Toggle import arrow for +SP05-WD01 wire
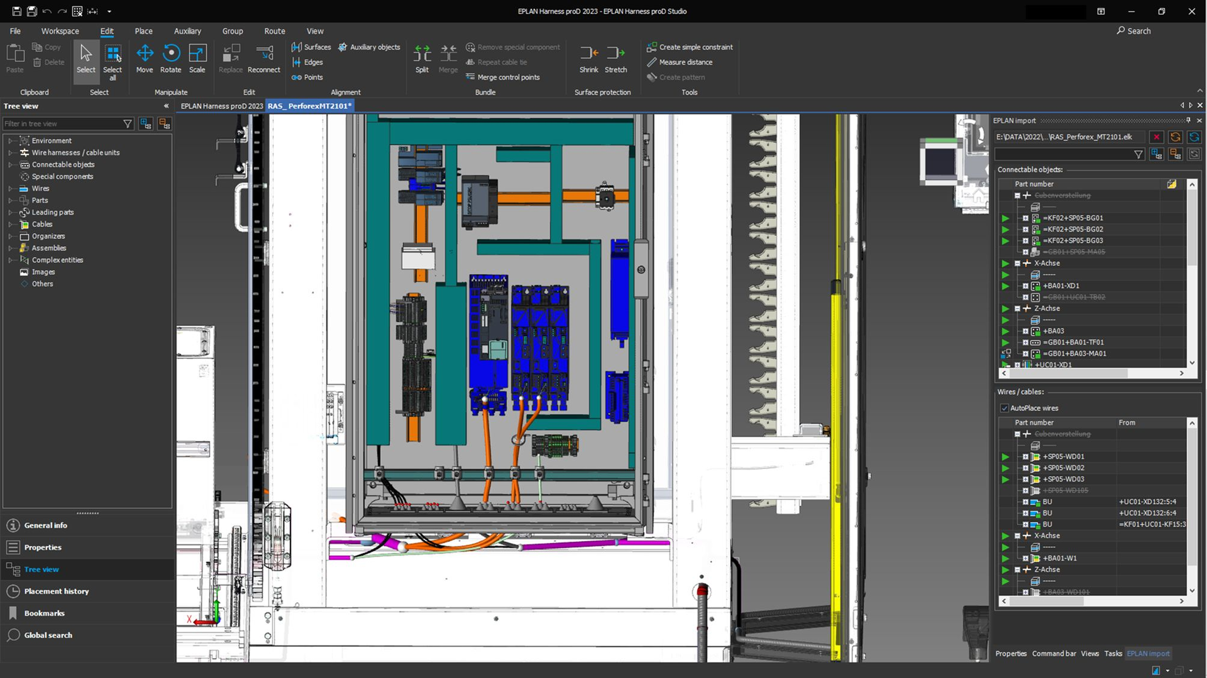 pyautogui.click(x=1005, y=456)
